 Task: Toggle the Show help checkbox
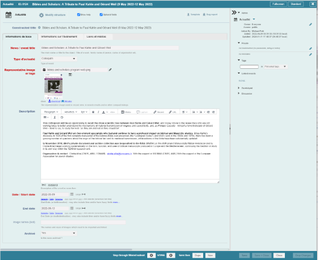(x=78, y=15)
